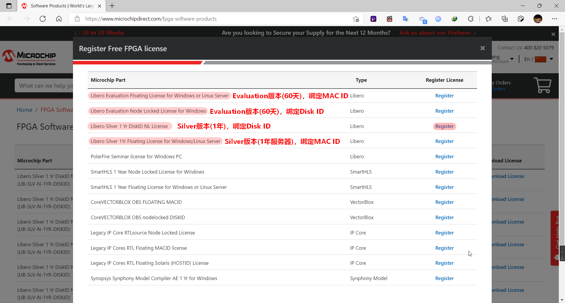Register Libero Silver 1Yr Floating License
565x303 pixels.
444,141
